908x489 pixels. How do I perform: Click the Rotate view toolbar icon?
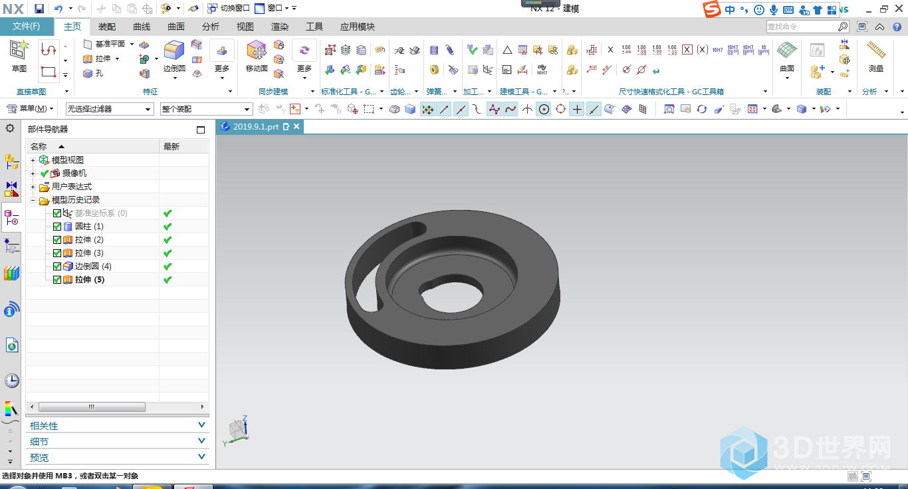702,109
